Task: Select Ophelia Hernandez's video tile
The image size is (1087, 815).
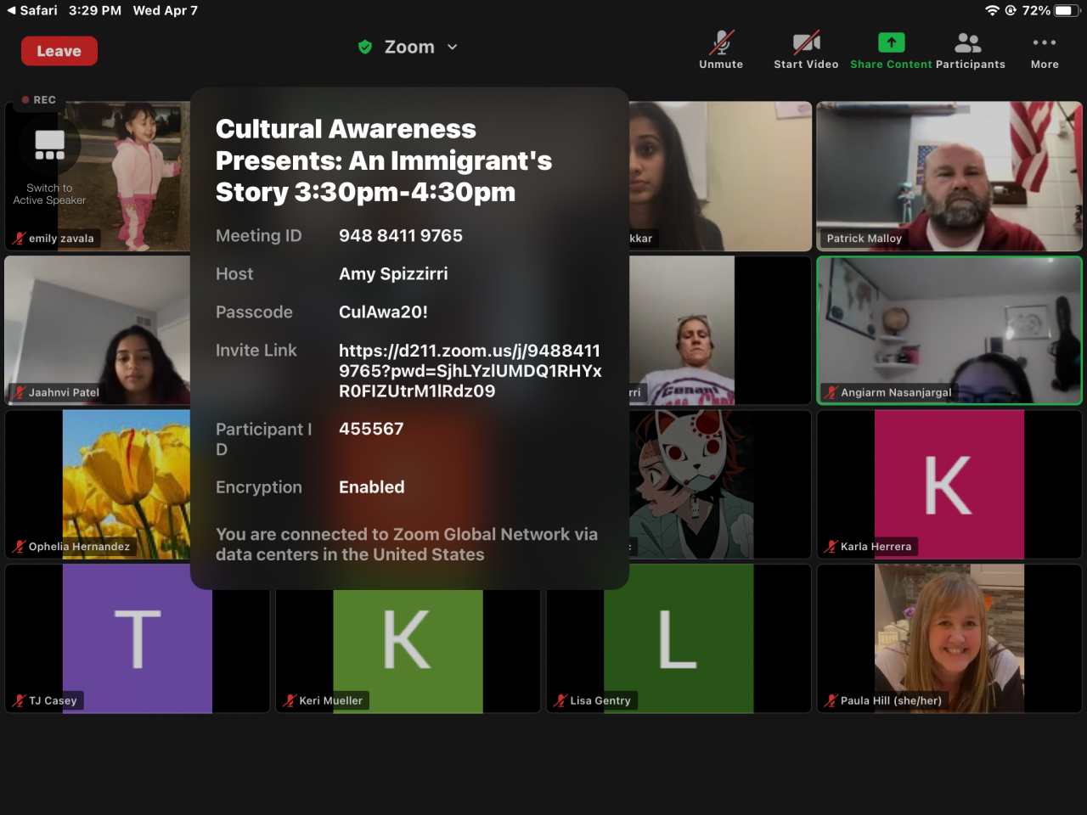Action: (x=98, y=484)
